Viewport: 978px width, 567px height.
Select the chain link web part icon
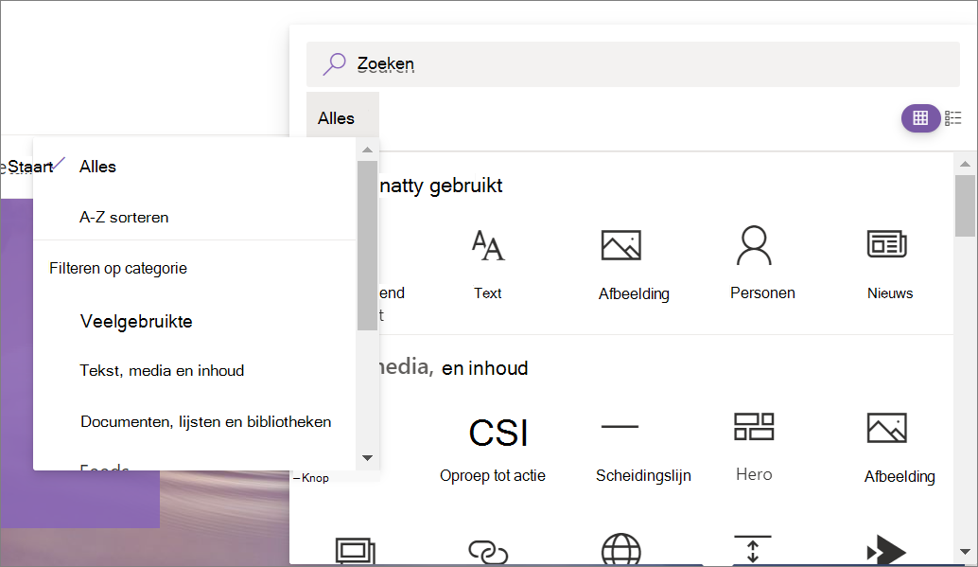tap(488, 552)
